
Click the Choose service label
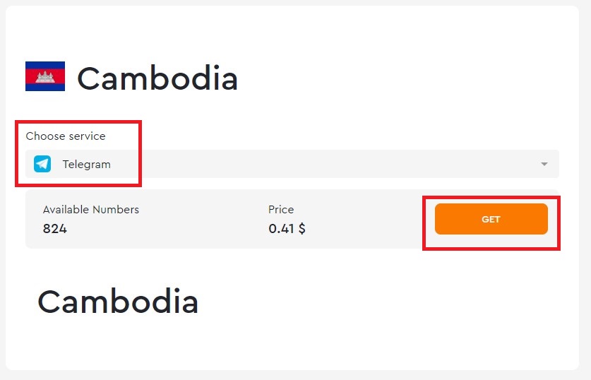pos(66,136)
